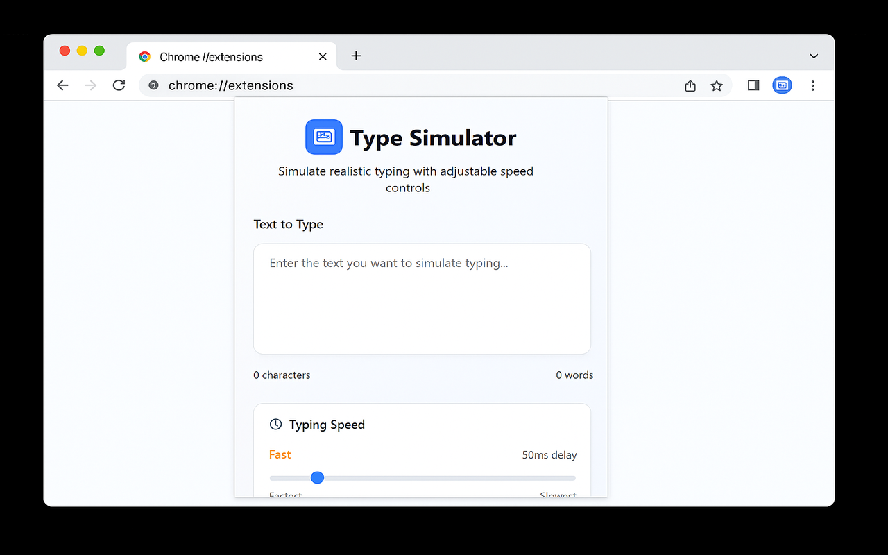
Task: Click the Type Simulator logo in the popup header
Action: coord(323,137)
